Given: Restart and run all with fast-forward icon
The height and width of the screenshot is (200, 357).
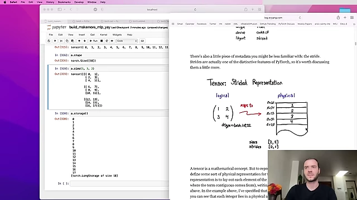Looking at the screenshot, I should point(112,41).
